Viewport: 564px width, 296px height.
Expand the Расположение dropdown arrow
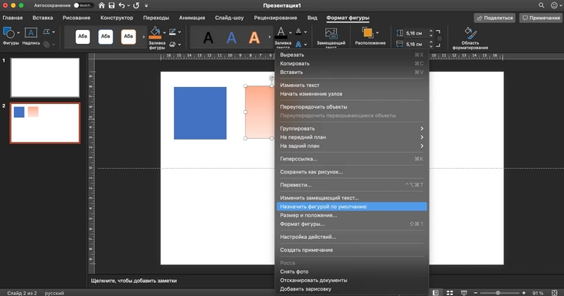pyautogui.click(x=377, y=32)
